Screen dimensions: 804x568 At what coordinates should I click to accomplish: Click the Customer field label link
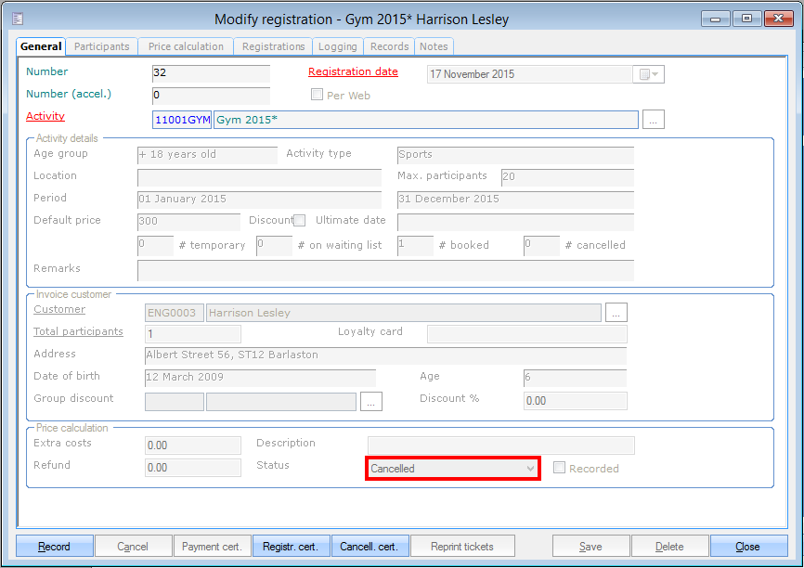pos(59,310)
